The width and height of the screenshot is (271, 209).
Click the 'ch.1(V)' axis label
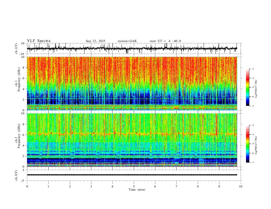[x=16, y=48]
